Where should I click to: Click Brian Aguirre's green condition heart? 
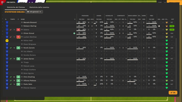[167, 73]
